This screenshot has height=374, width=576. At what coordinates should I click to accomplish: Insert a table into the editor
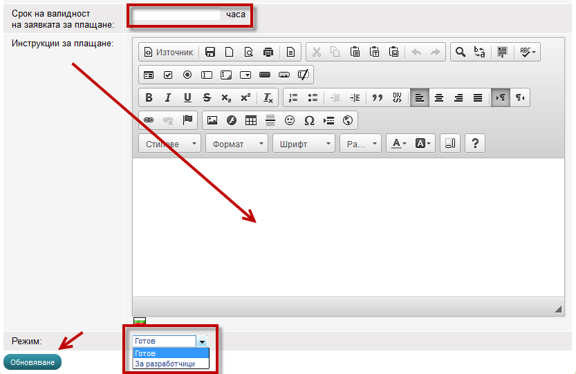(x=251, y=120)
